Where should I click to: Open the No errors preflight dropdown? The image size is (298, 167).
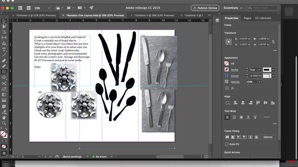point(111,157)
